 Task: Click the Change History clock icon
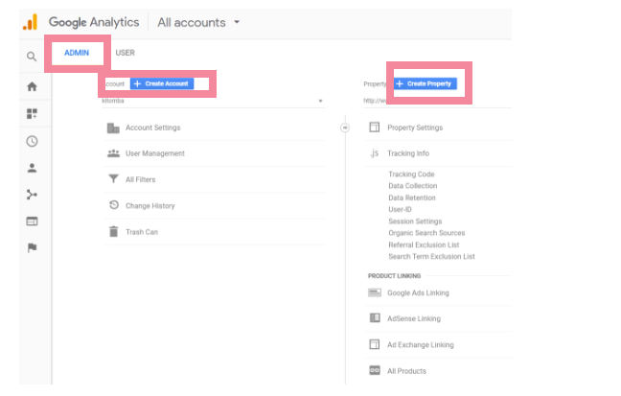[x=114, y=205]
